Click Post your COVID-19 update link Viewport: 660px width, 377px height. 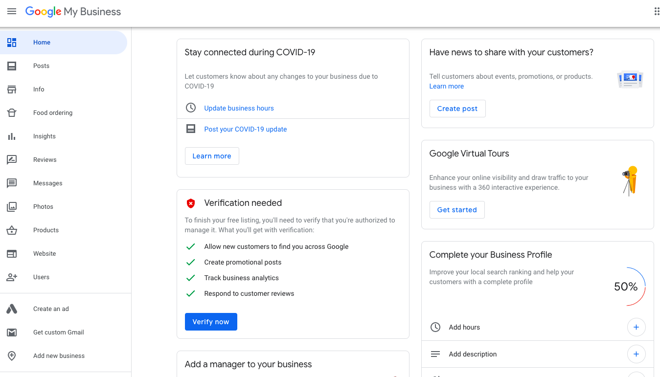245,129
